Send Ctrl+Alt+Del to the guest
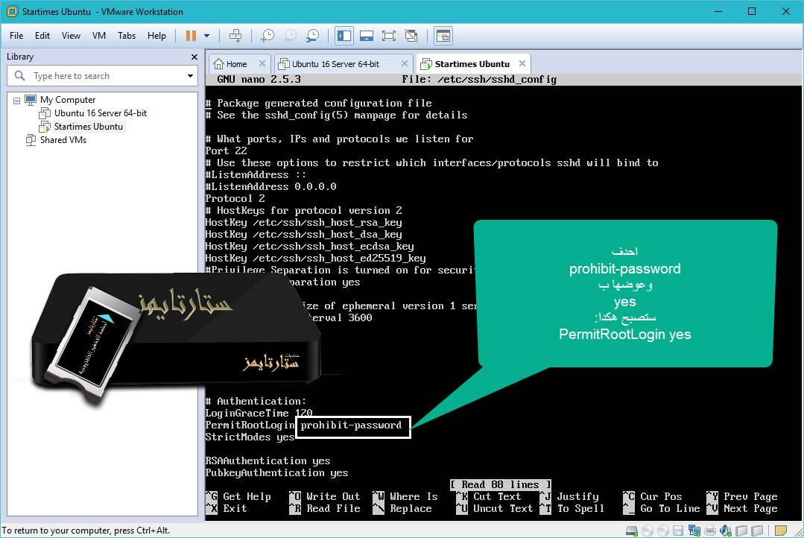Screen dimensions: 804x538 238,35
